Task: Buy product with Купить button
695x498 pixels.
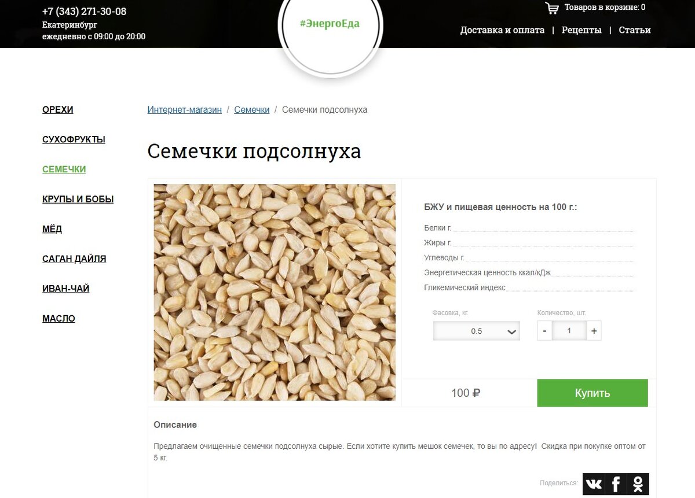Action: pyautogui.click(x=592, y=393)
